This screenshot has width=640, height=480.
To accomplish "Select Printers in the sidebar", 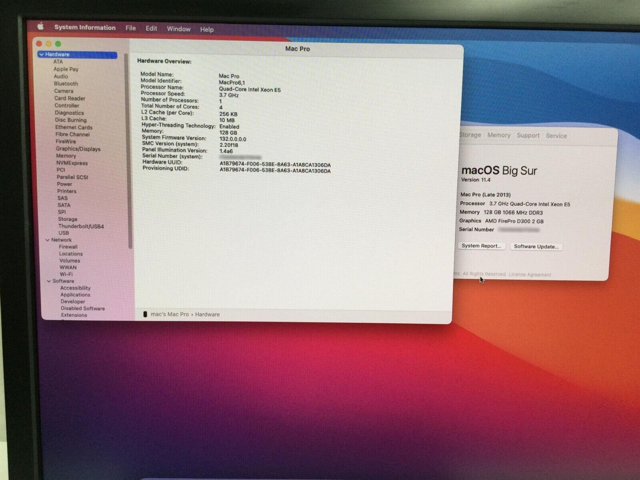I will click(x=67, y=191).
